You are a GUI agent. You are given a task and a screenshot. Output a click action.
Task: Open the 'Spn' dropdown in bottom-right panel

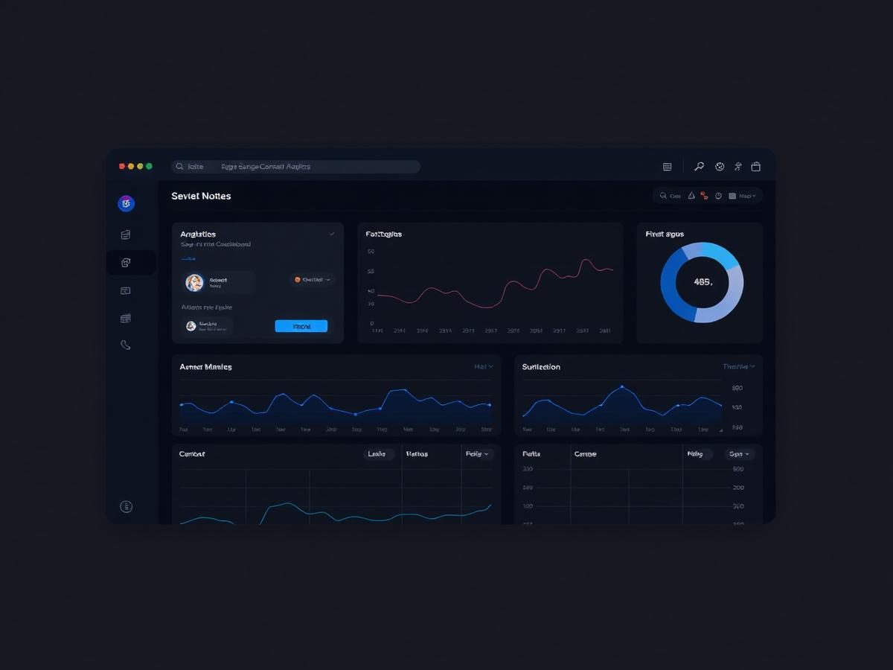[x=739, y=453]
